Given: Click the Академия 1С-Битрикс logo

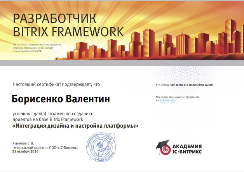Looking at the screenshot, I should (x=179, y=147).
